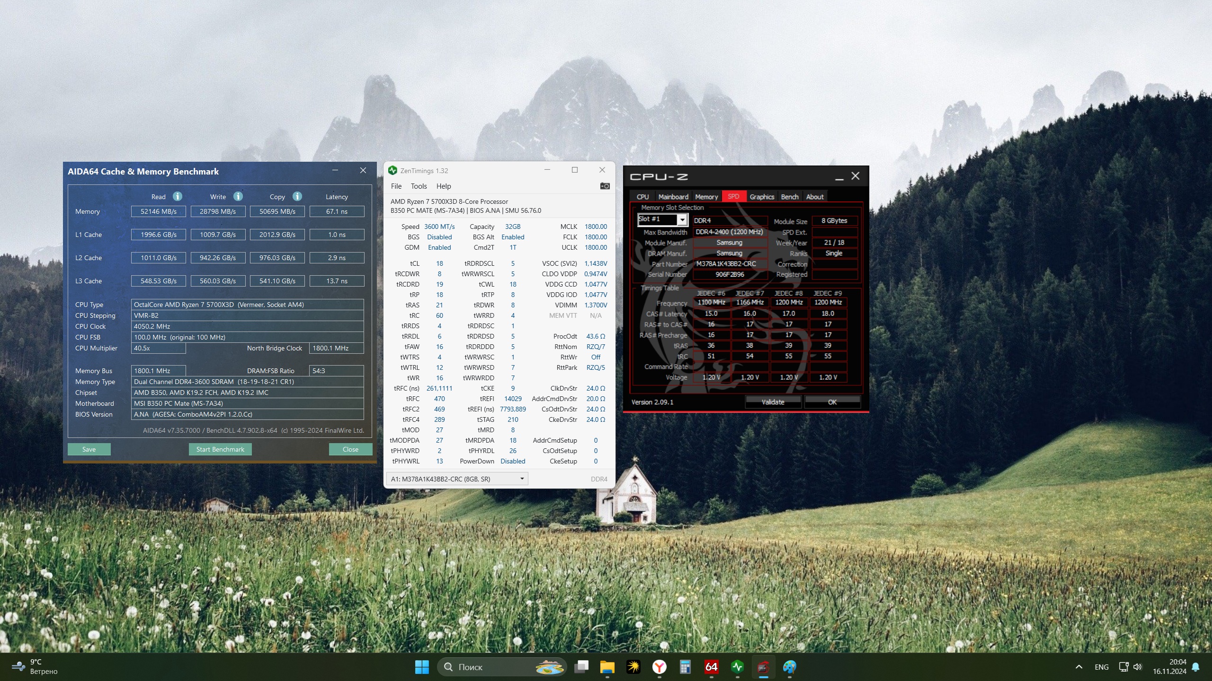Click the Validate button in CPU-Z
The height and width of the screenshot is (681, 1212).
[773, 402]
